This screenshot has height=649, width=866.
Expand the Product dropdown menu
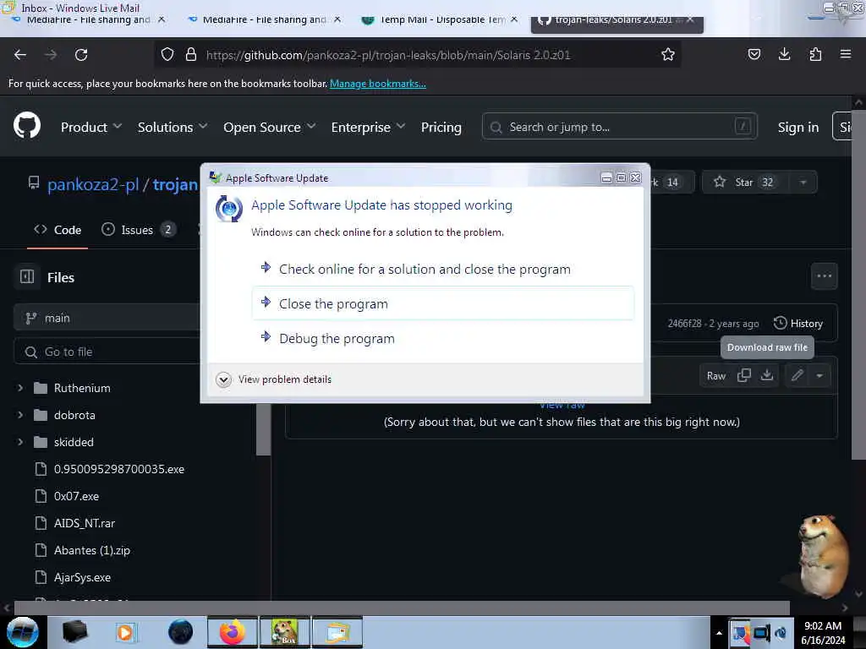[91, 127]
